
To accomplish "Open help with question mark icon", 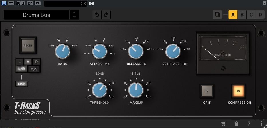I will point(249,124).
